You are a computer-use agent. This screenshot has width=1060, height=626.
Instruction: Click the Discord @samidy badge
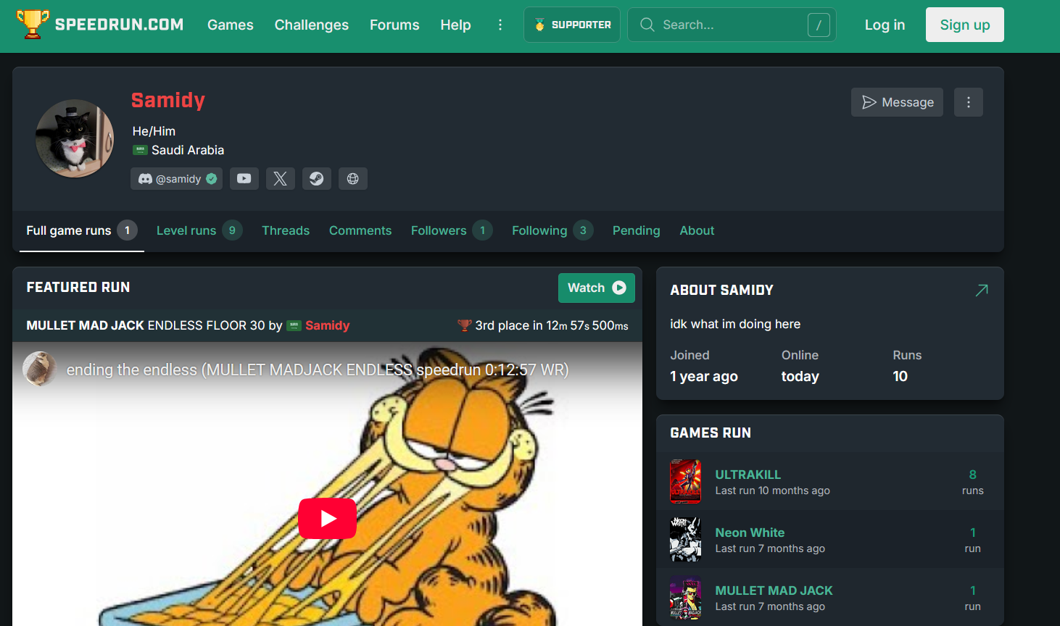click(178, 179)
